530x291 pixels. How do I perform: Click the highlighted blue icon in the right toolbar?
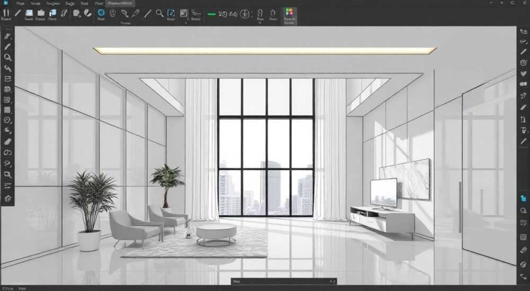523,198
